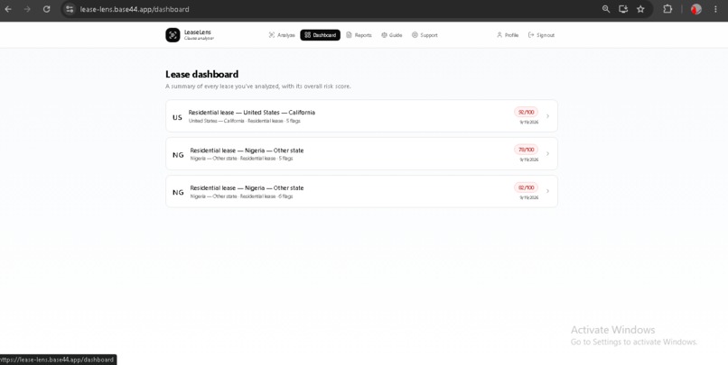
Task: Open the Profile page
Action: [x=507, y=35]
